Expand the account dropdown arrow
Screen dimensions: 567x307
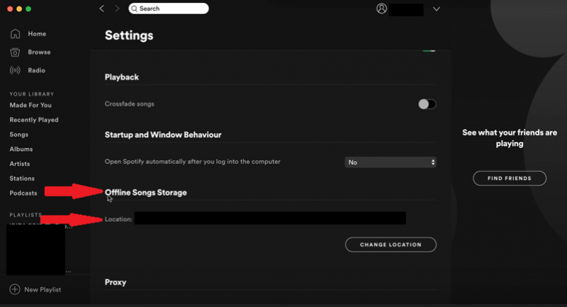[437, 9]
